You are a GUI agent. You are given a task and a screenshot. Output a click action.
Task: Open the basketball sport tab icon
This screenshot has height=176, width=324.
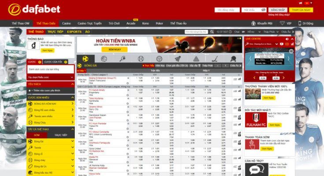[x=104, y=59]
